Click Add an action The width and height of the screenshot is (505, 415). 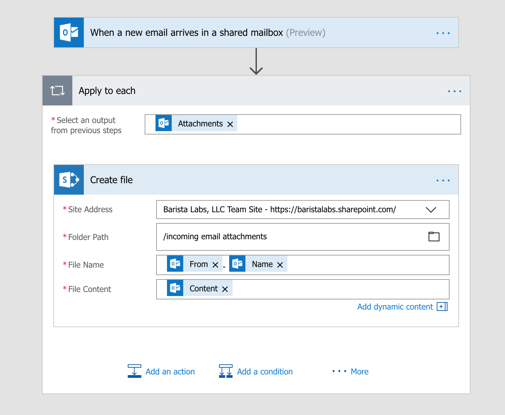(170, 372)
